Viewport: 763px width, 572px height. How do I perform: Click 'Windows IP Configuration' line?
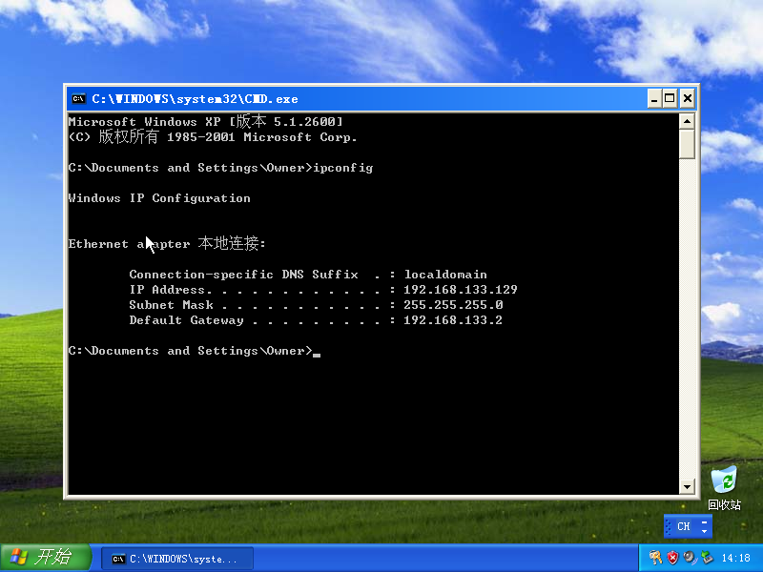159,198
